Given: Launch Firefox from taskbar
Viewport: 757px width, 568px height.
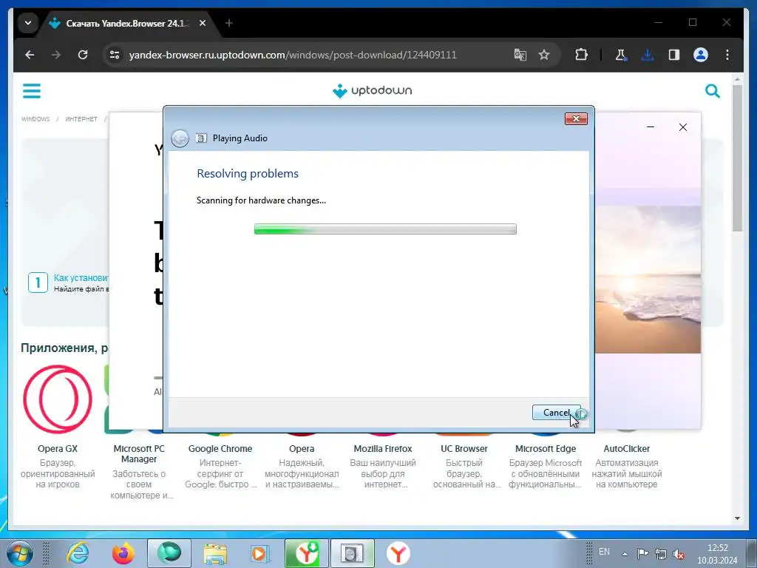Looking at the screenshot, I should pyautogui.click(x=123, y=553).
